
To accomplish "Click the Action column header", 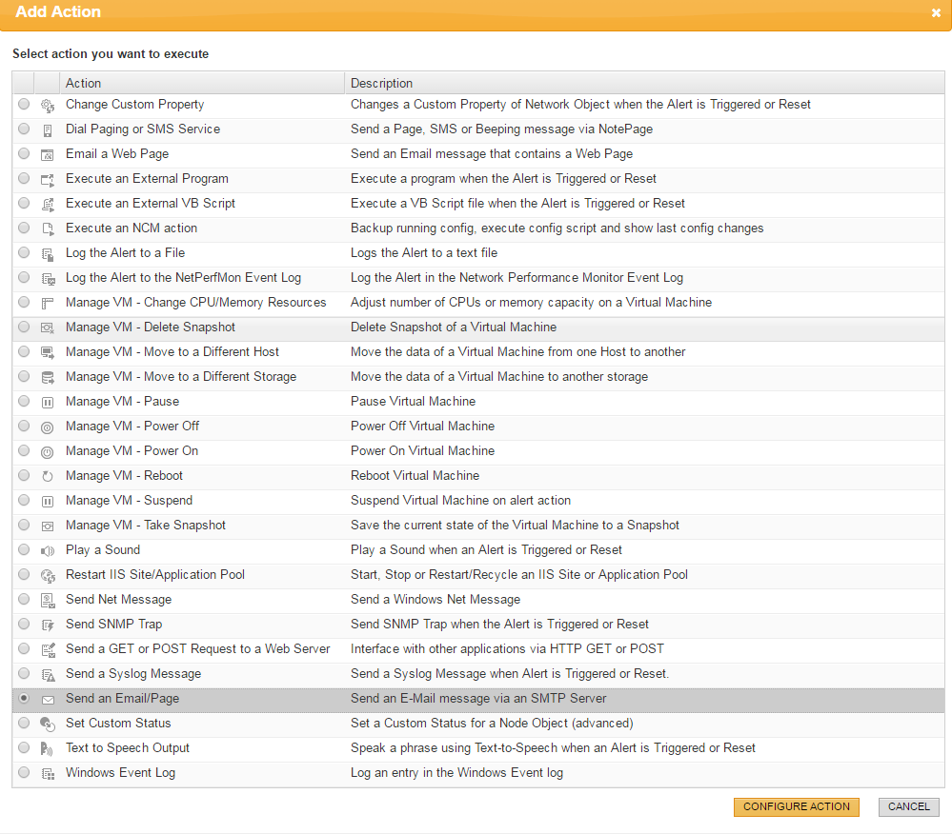I will point(202,83).
